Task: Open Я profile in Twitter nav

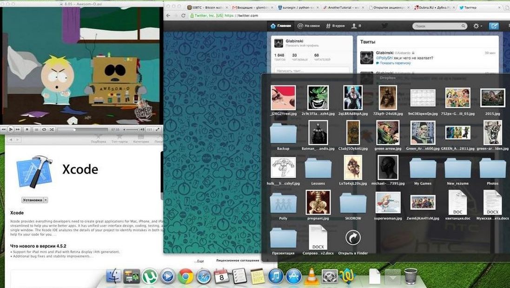Action: pyautogui.click(x=356, y=26)
